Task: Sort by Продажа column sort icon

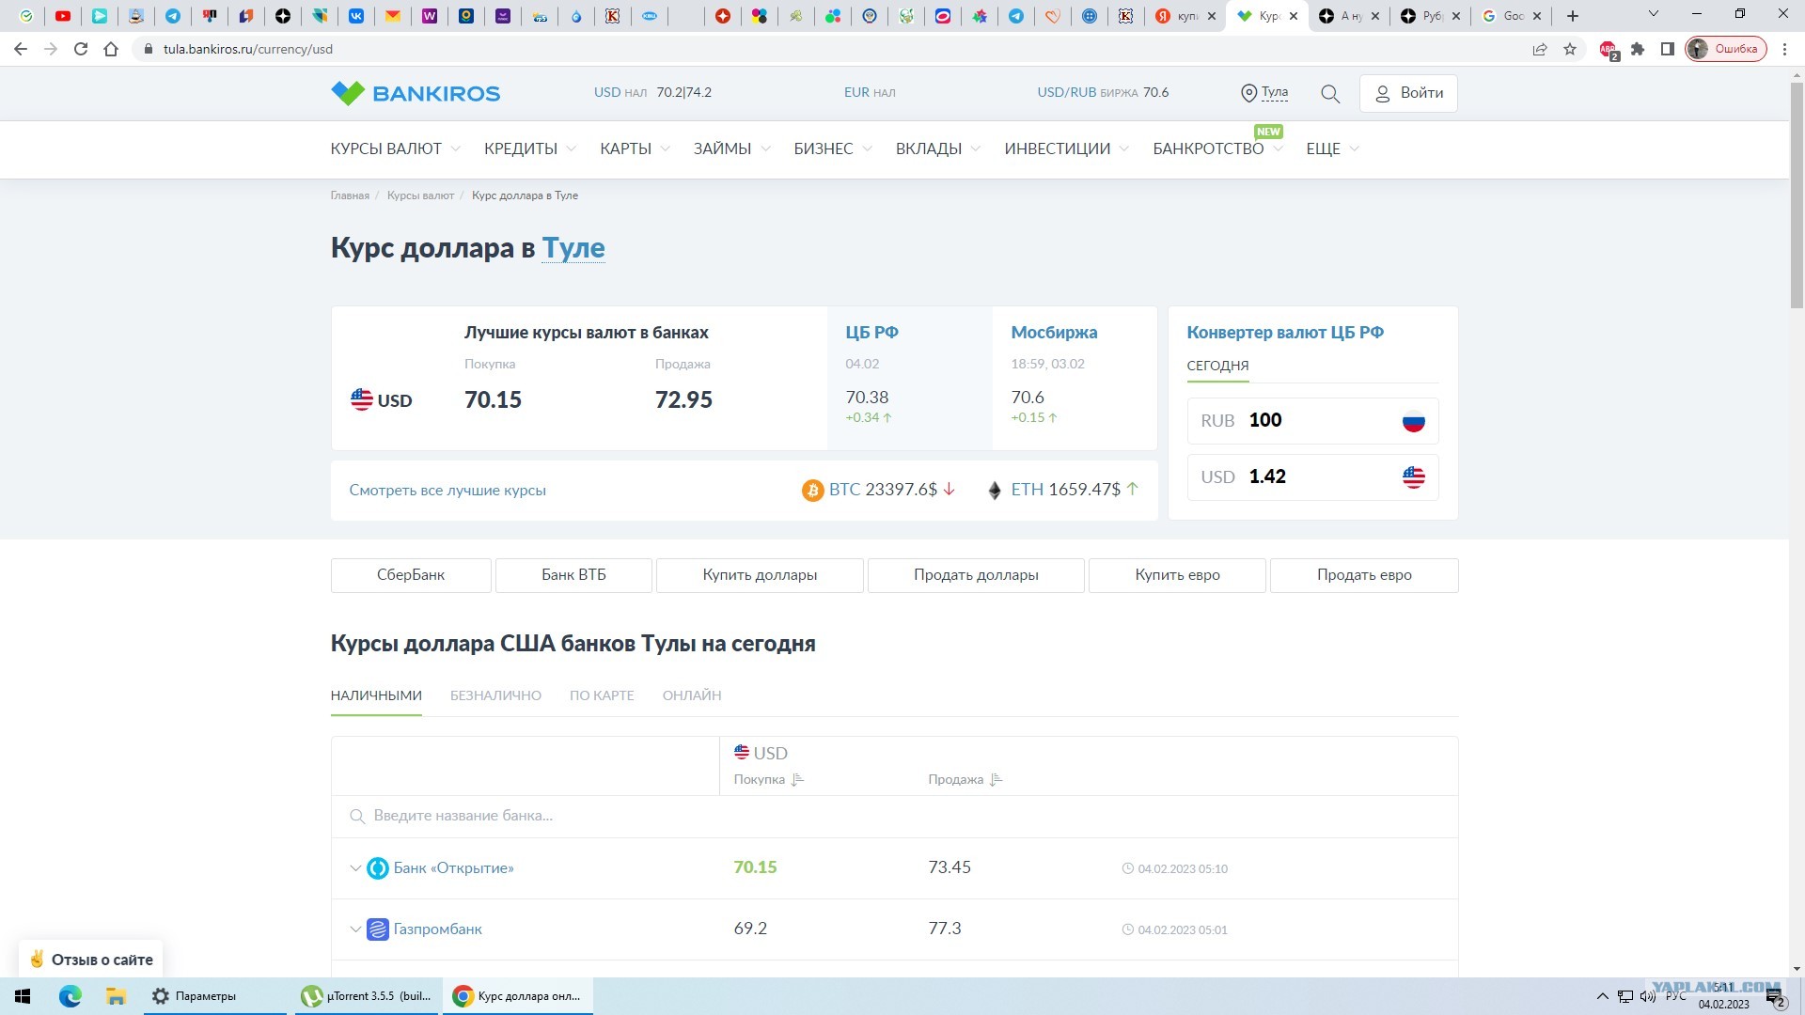Action: [997, 780]
